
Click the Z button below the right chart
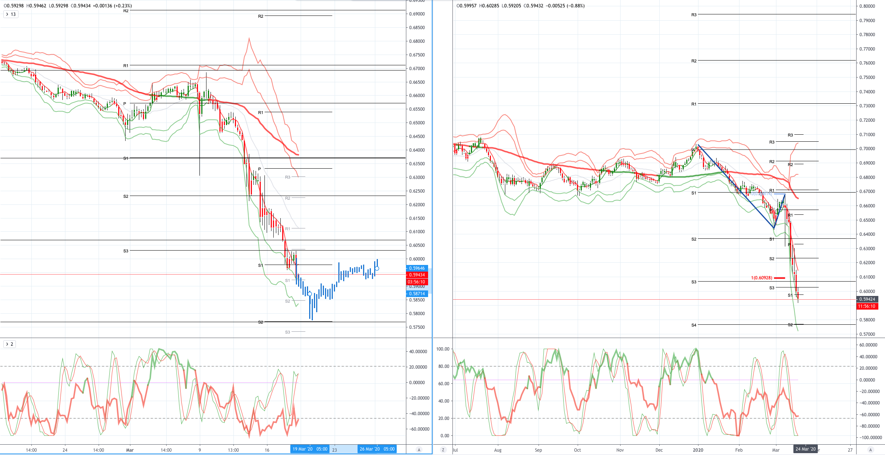[443, 450]
